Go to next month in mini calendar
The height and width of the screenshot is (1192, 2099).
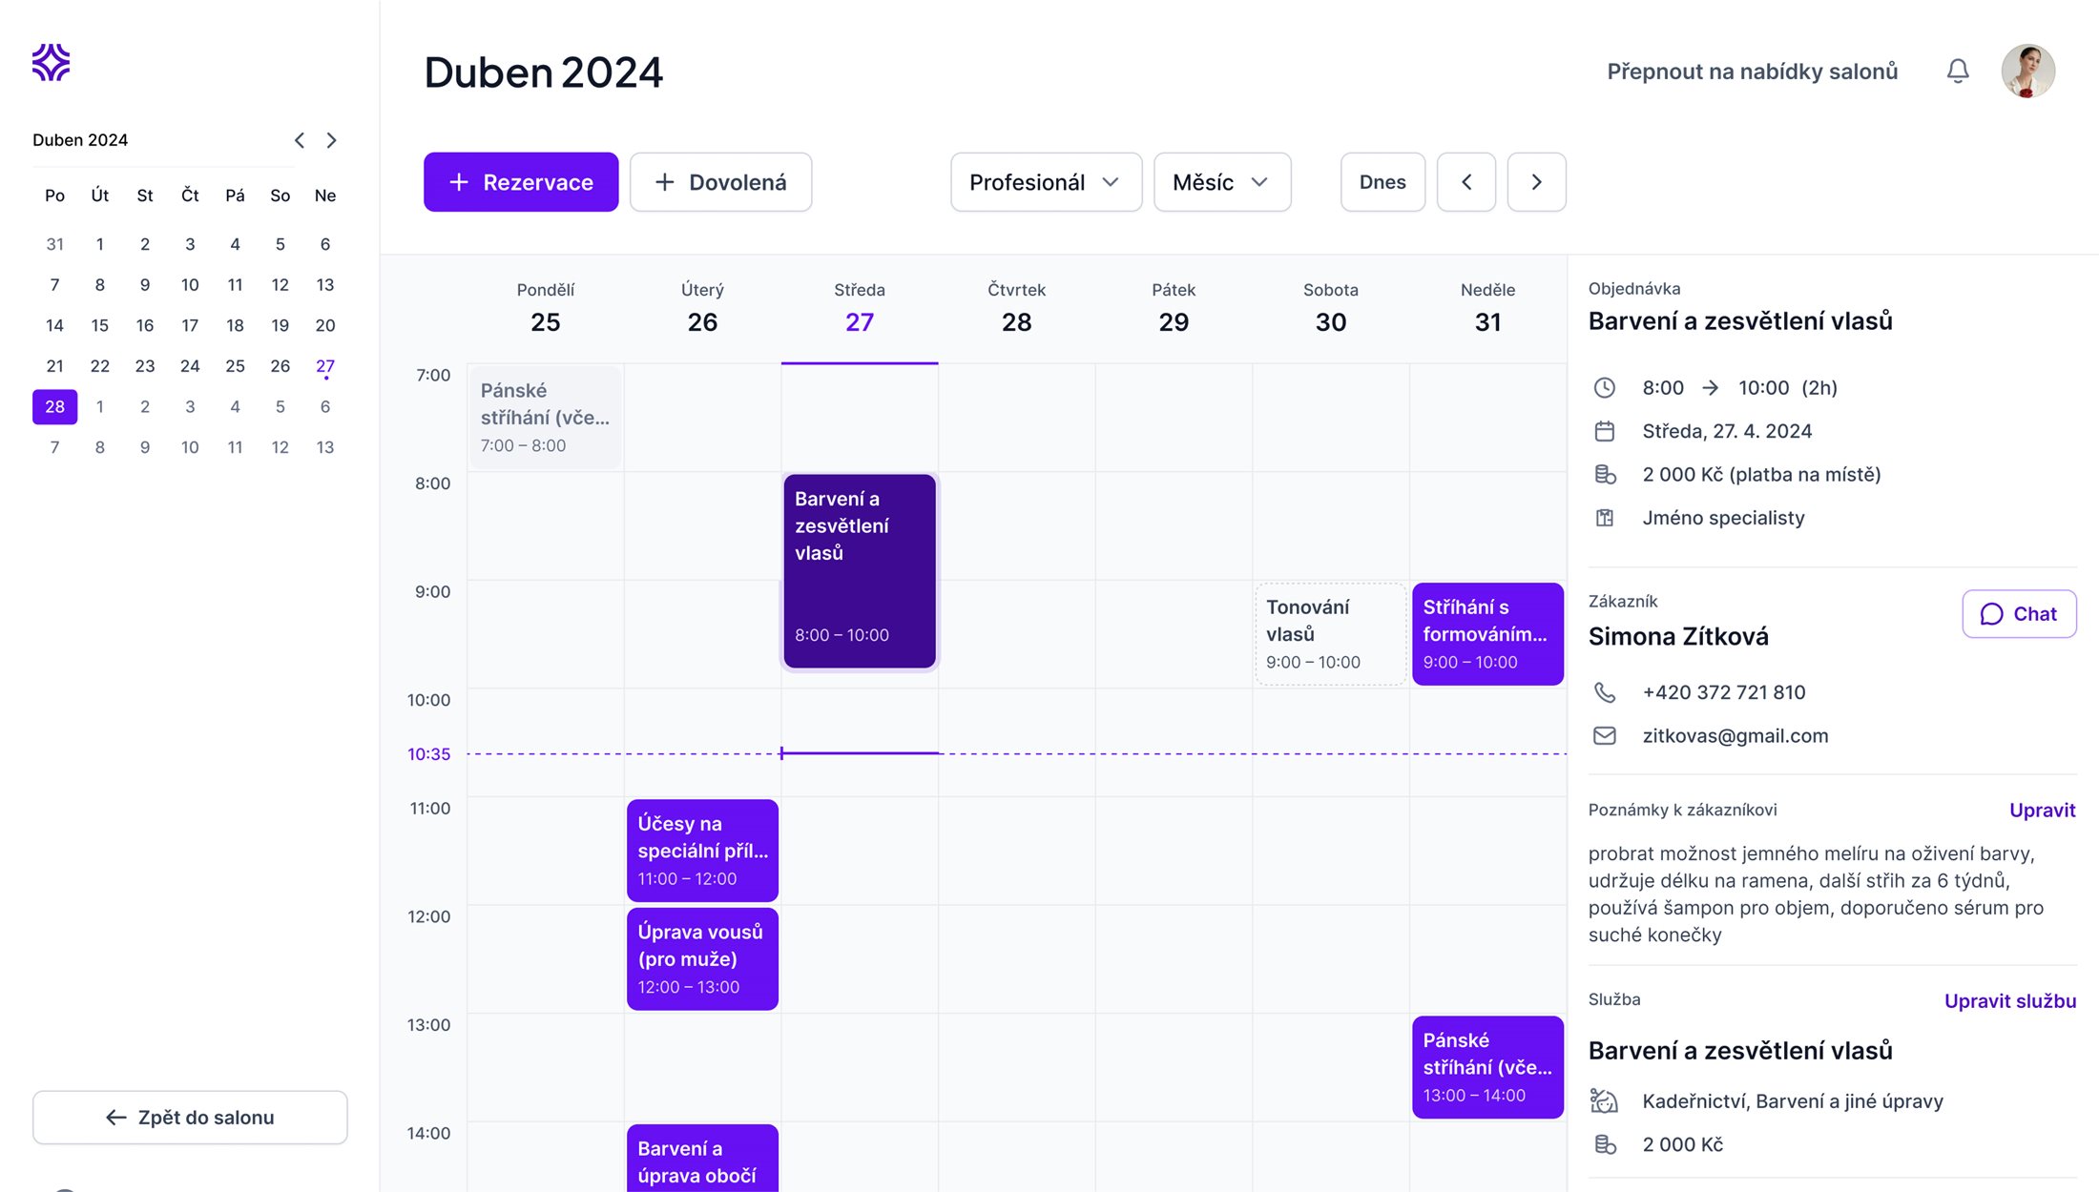[331, 140]
